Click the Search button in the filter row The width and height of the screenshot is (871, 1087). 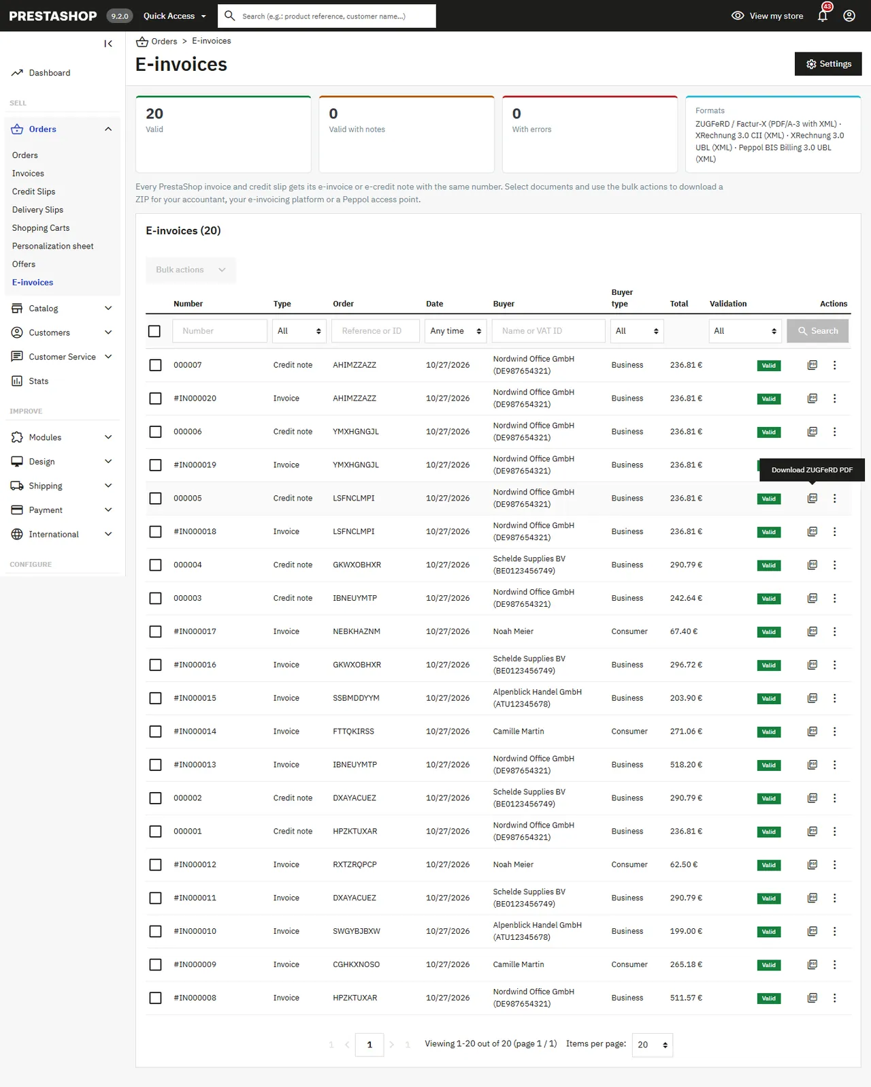(x=818, y=331)
